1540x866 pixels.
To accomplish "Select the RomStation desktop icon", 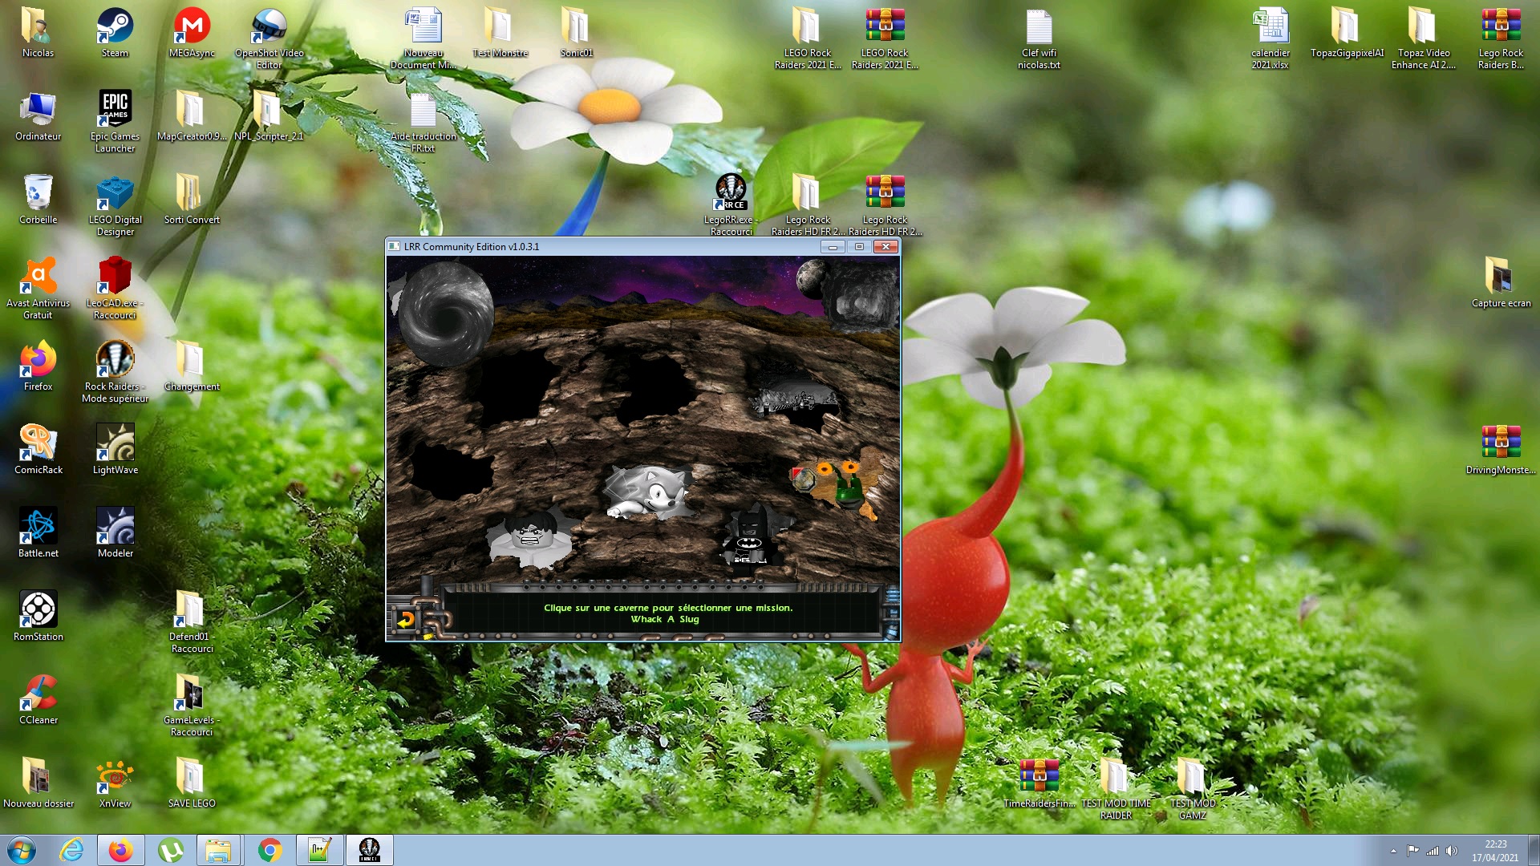I will [38, 617].
